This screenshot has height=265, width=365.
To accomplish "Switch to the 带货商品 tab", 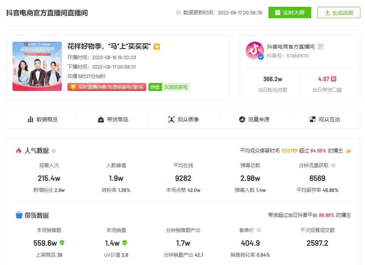I will (x=113, y=119).
